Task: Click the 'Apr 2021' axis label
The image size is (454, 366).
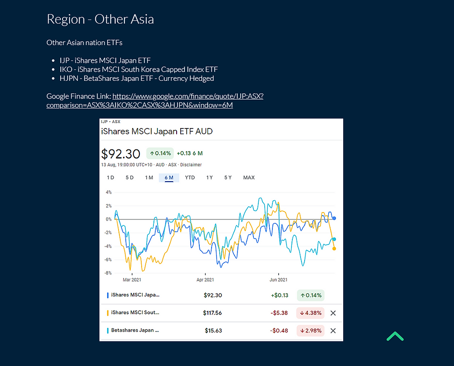Action: coord(205,280)
